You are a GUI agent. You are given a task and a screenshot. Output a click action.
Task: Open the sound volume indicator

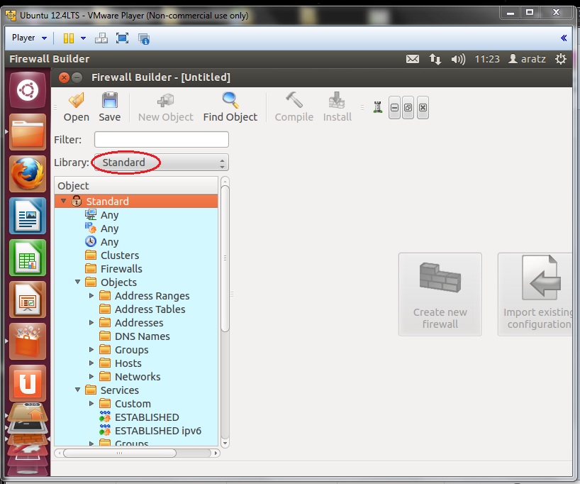tap(458, 59)
